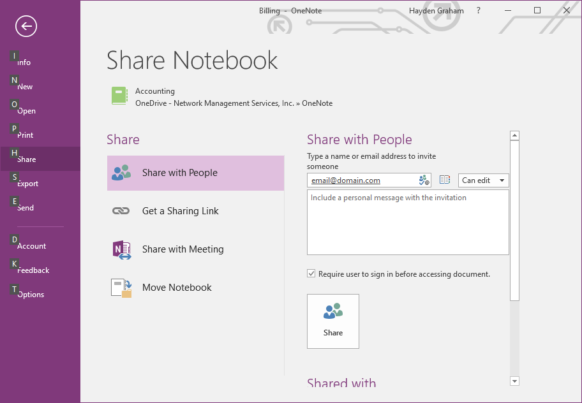The image size is (582, 403).
Task: Click the vertical scrollbar thumb
Action: coord(514,221)
